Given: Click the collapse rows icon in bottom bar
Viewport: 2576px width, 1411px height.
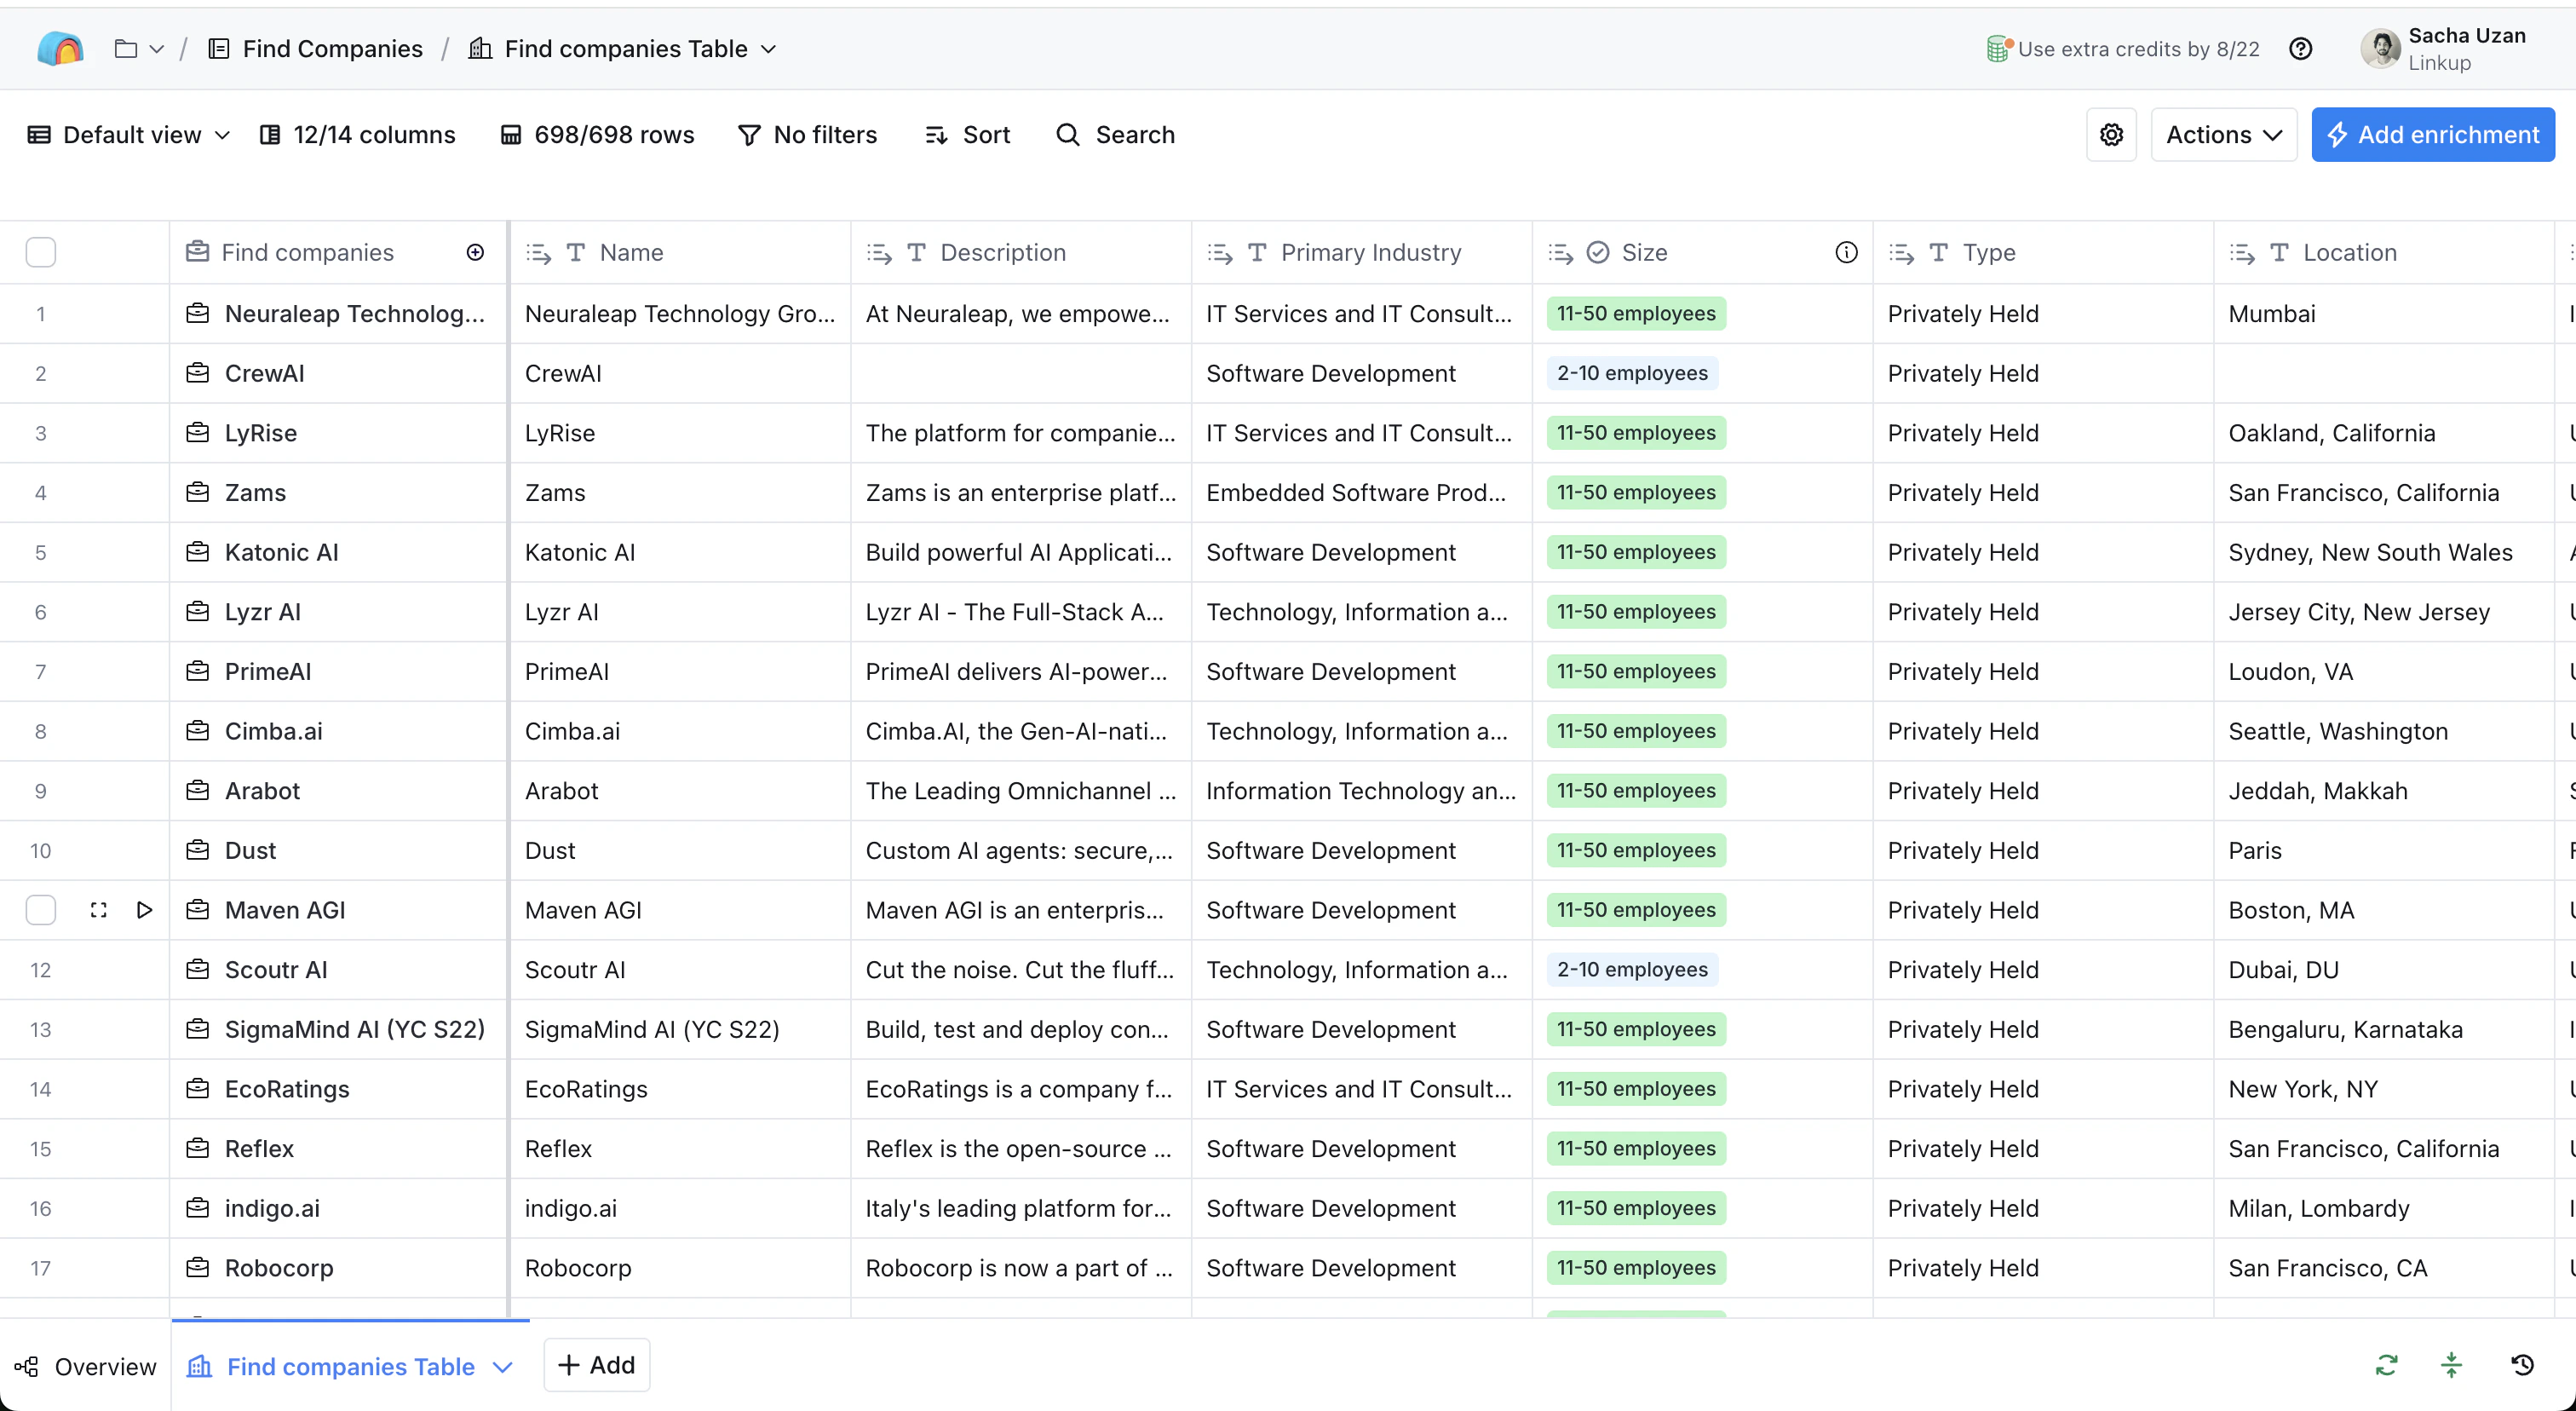Looking at the screenshot, I should click(x=2451, y=1365).
